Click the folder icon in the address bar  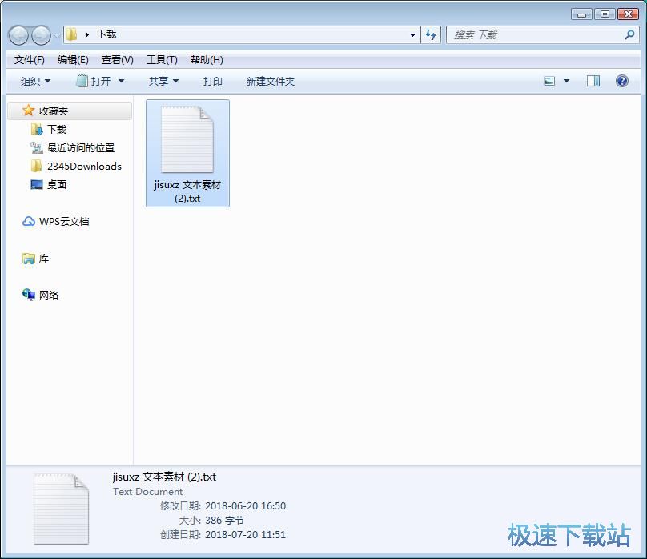point(72,34)
